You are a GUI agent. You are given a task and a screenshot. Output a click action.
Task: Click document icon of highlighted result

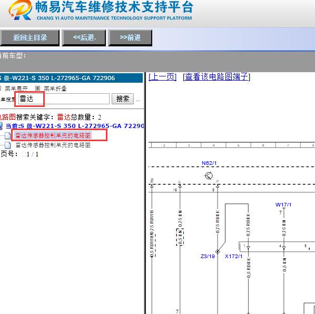[x=7, y=135]
